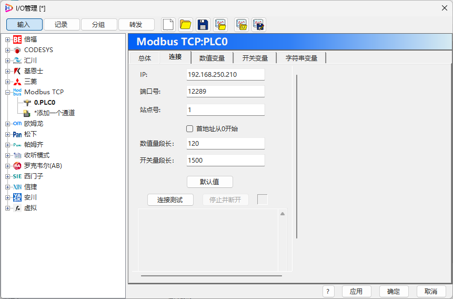Screen dimensions: 453x299
Task: Switch to the 转发 section
Action: tap(136, 25)
